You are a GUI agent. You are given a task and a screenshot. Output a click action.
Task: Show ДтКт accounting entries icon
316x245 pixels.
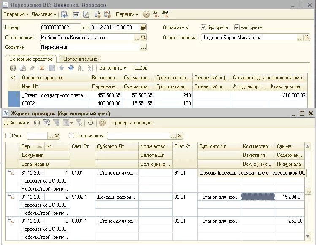pos(156,14)
